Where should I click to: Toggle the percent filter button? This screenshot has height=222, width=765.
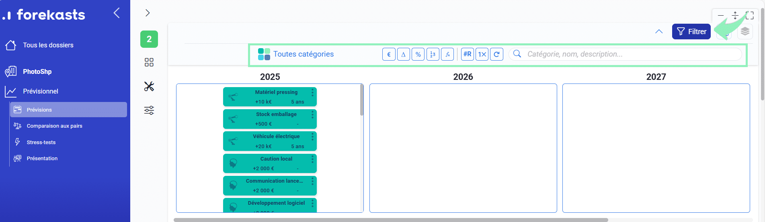click(x=418, y=54)
